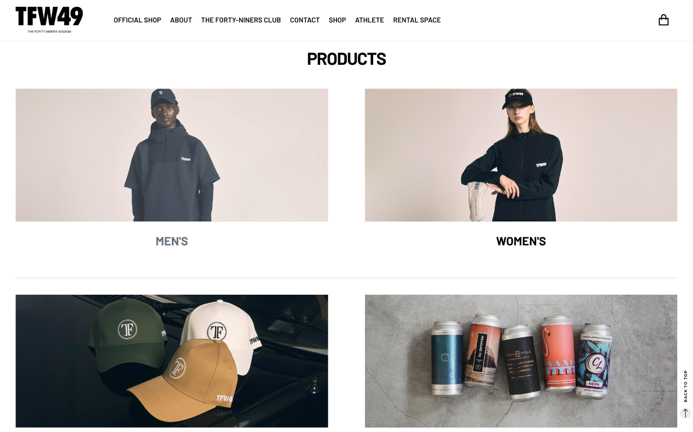Image resolution: width=693 pixels, height=432 pixels.
Task: Click the TFW49 logo
Action: click(x=49, y=16)
